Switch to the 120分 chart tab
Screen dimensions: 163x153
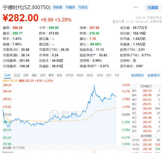pos(69,75)
